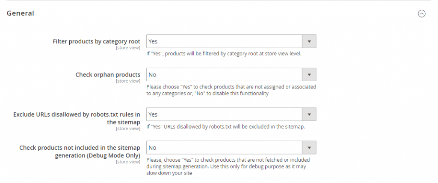Open the Filter products by category root dropdown

(225, 42)
